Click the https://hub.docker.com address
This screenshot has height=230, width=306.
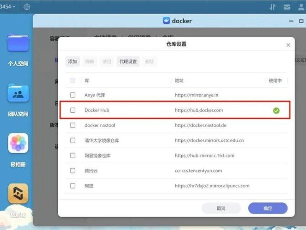(199, 110)
